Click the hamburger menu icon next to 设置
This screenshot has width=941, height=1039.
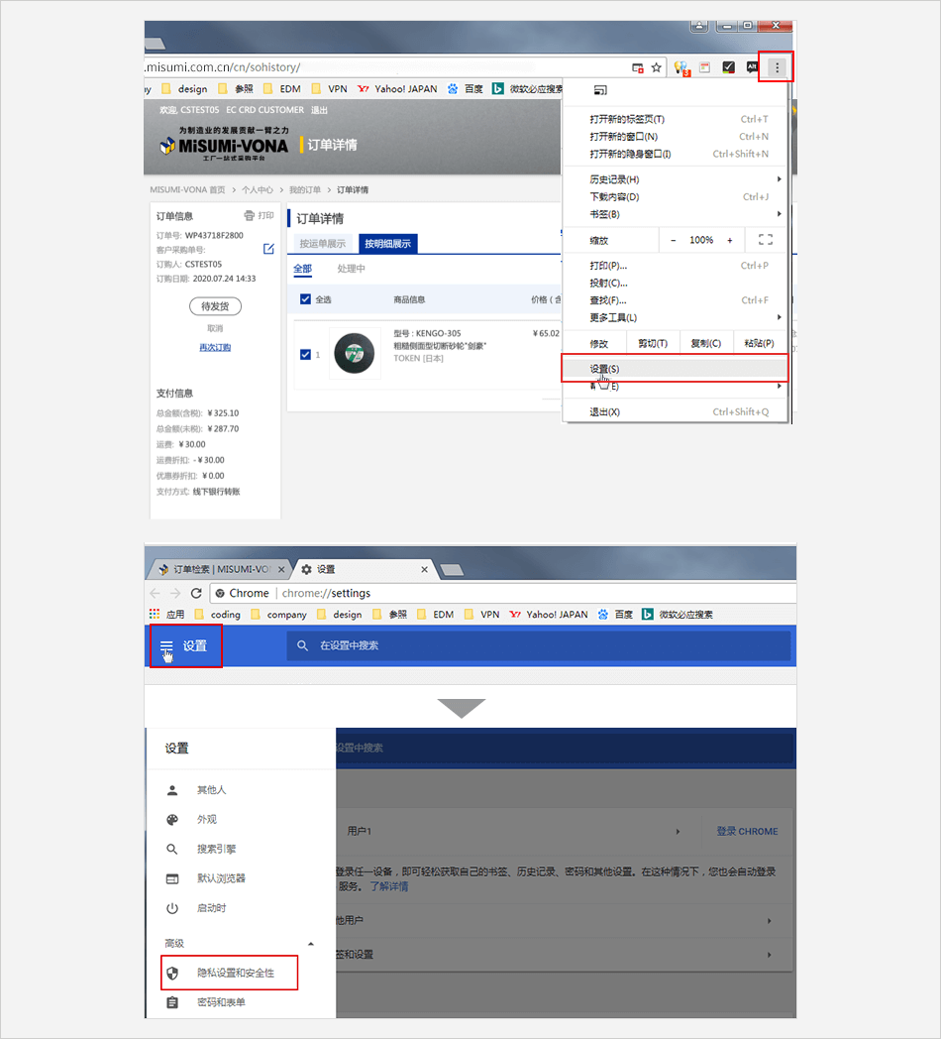pos(166,646)
